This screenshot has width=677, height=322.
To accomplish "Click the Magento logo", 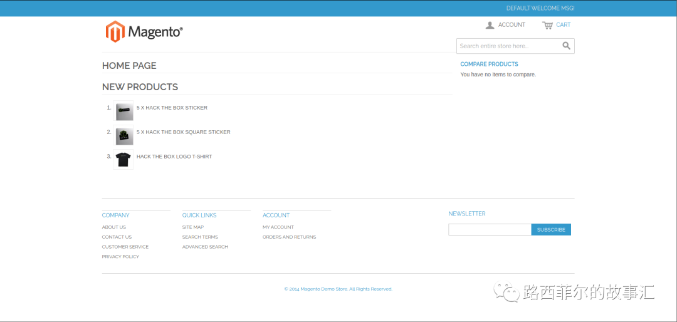I will pyautogui.click(x=144, y=31).
